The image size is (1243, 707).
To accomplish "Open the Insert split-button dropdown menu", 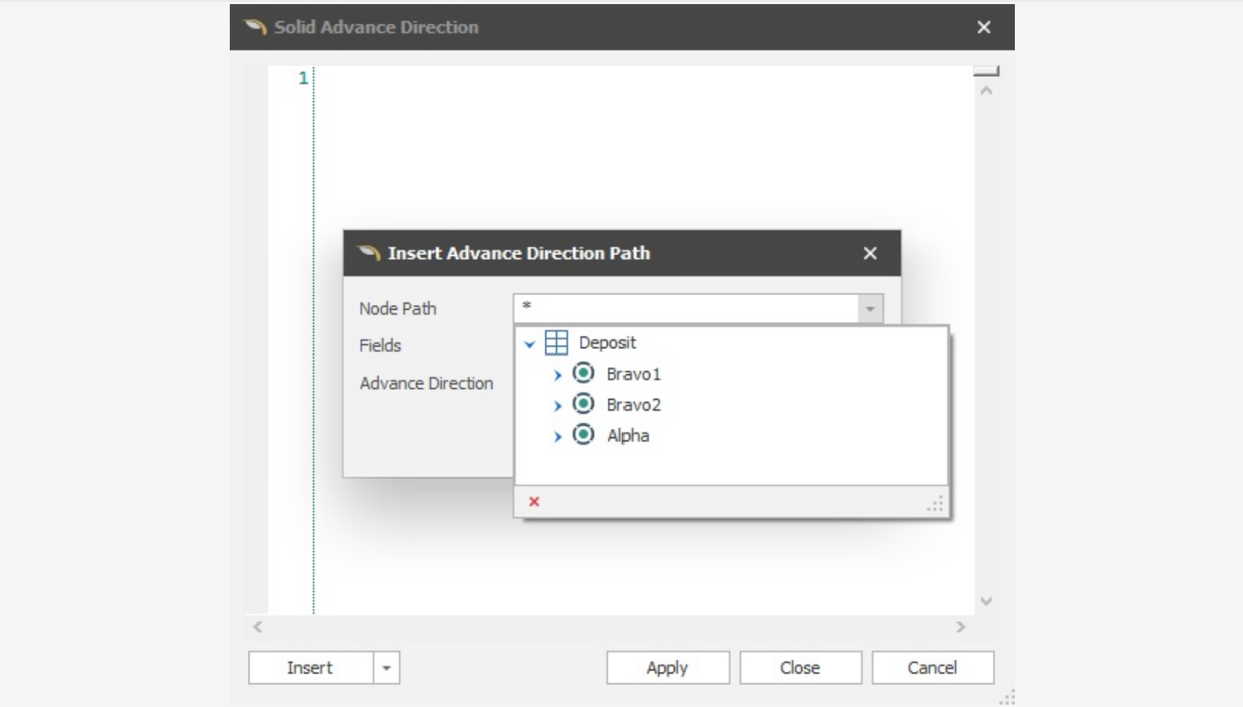I will (x=384, y=667).
